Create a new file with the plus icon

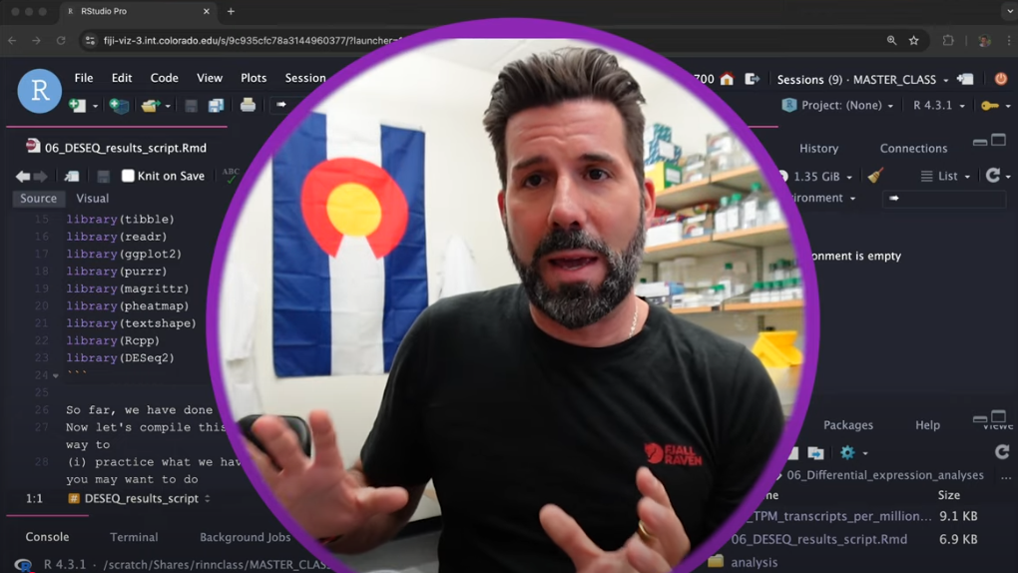77,105
